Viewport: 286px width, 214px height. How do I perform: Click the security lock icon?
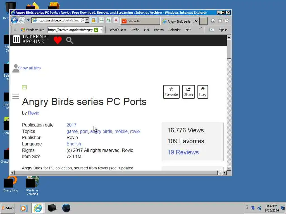[x=94, y=20]
